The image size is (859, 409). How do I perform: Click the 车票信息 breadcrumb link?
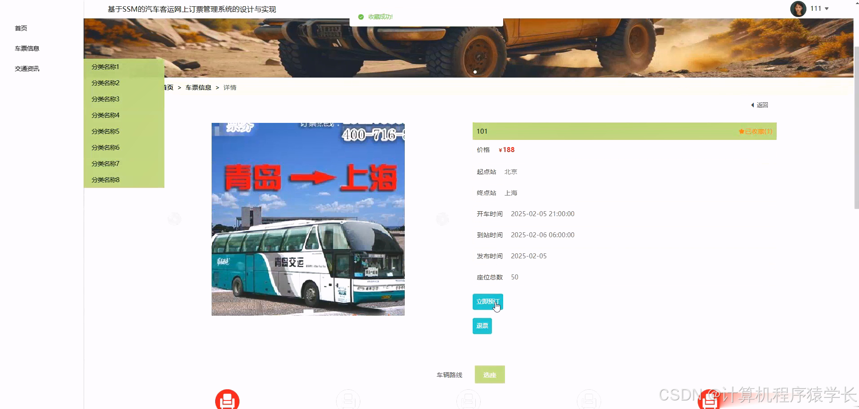pyautogui.click(x=198, y=87)
